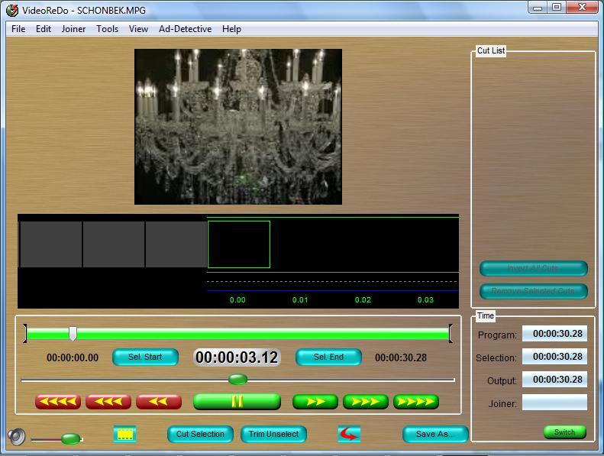Select the green-outlined frame in the filmstrip
Screen dimensions: 604x456
tap(239, 244)
